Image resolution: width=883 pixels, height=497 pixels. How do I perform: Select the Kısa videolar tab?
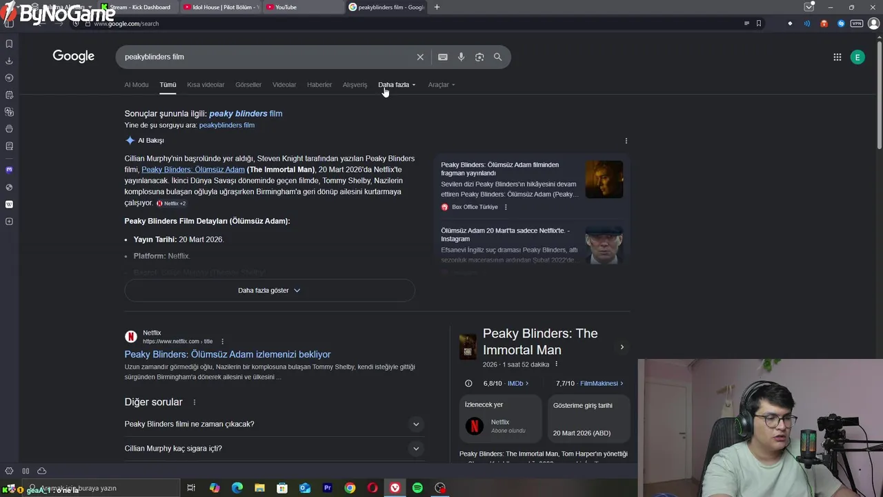[206, 85]
